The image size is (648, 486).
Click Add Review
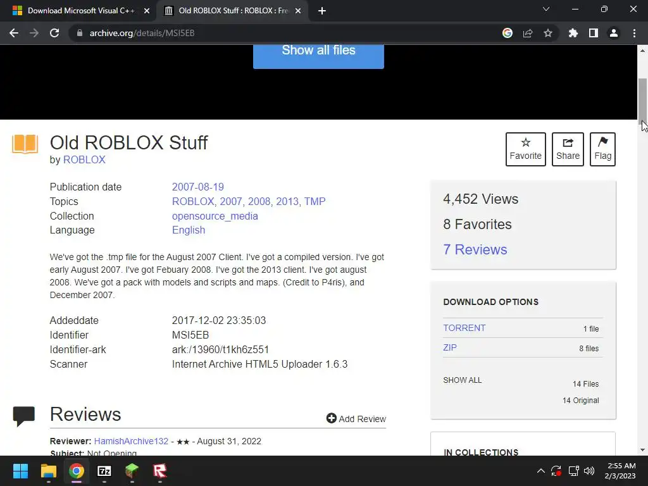[356, 419]
